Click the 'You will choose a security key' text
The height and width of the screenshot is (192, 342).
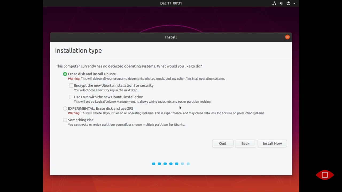point(106,90)
